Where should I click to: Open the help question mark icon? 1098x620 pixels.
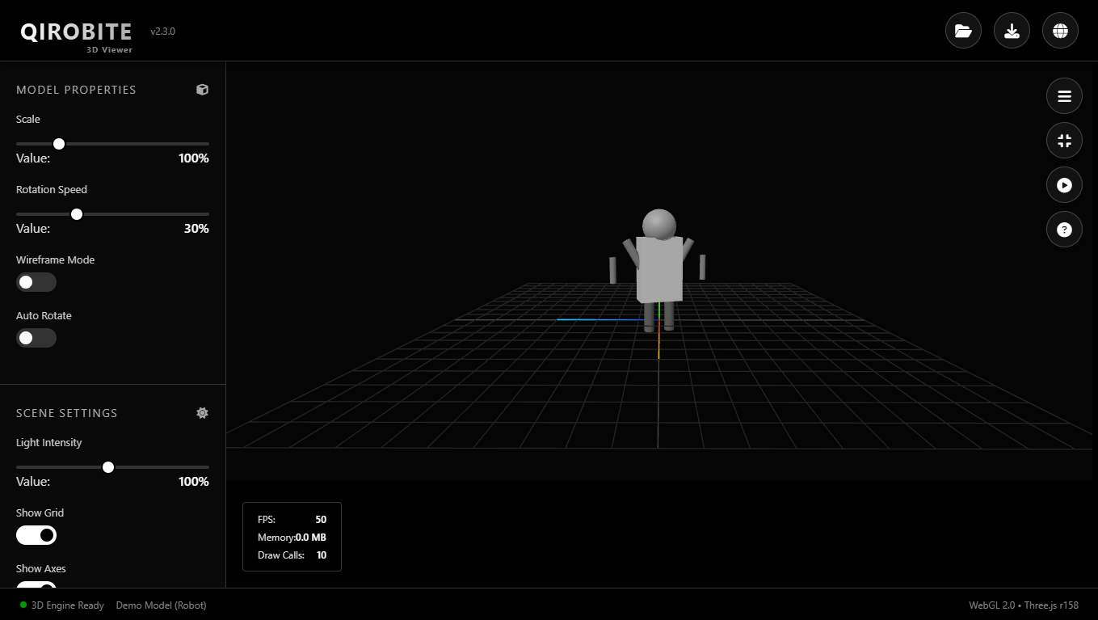click(1064, 230)
